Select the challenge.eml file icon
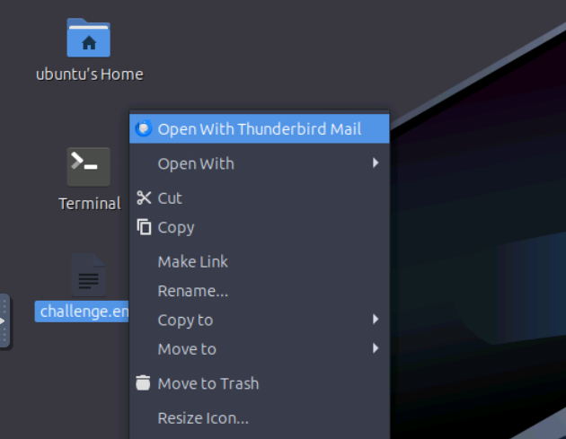 tap(88, 275)
